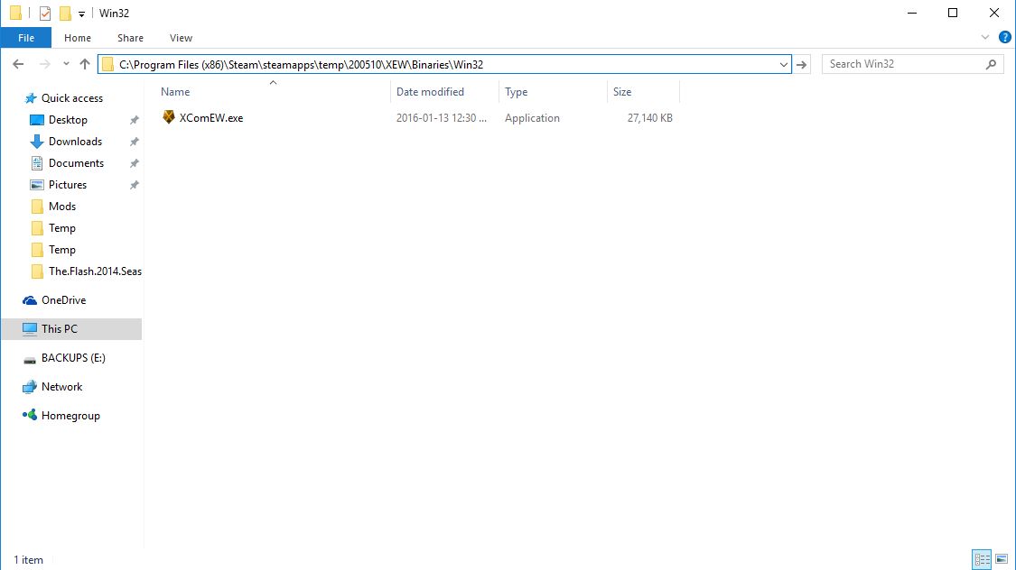Minimize the Win32 window

[x=911, y=13]
